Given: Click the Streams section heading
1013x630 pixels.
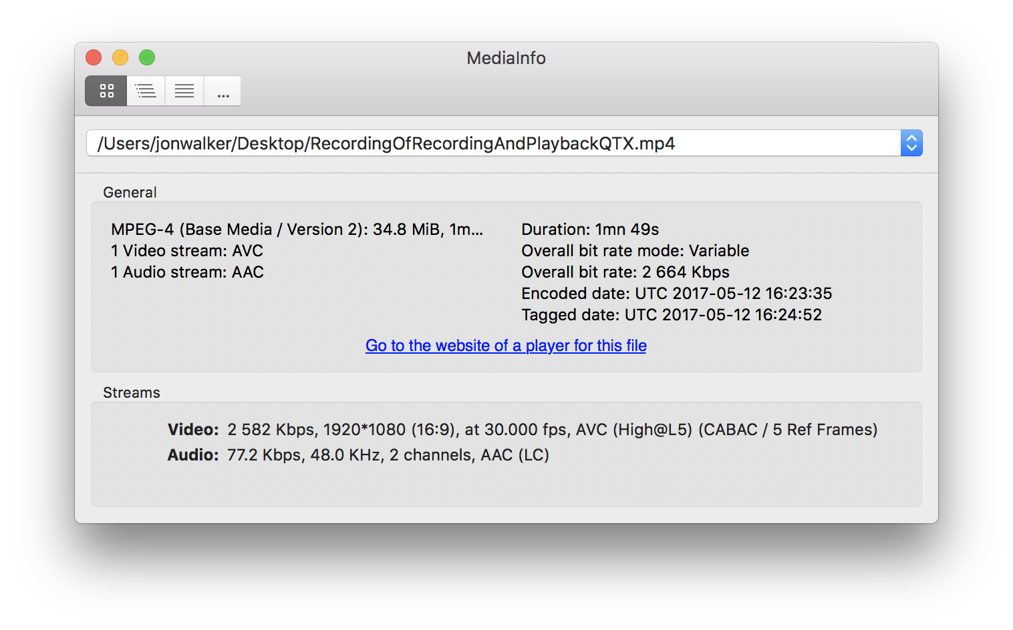Looking at the screenshot, I should [x=132, y=392].
